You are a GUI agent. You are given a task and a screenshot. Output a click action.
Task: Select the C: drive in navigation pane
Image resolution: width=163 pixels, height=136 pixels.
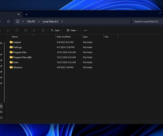point(1,106)
